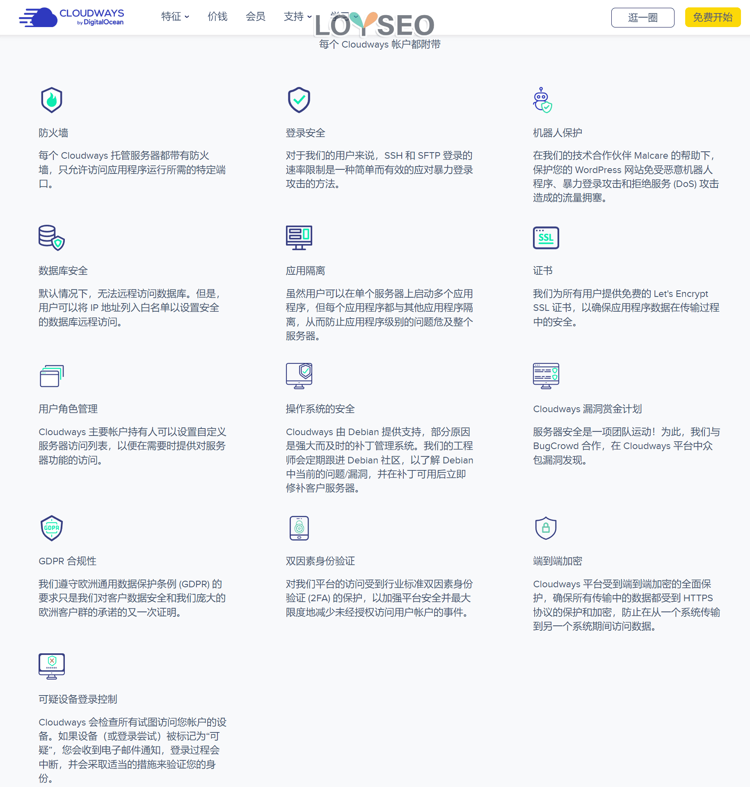The height and width of the screenshot is (787, 750).
Task: Click the IP whitelist database description
Action: pos(129,308)
